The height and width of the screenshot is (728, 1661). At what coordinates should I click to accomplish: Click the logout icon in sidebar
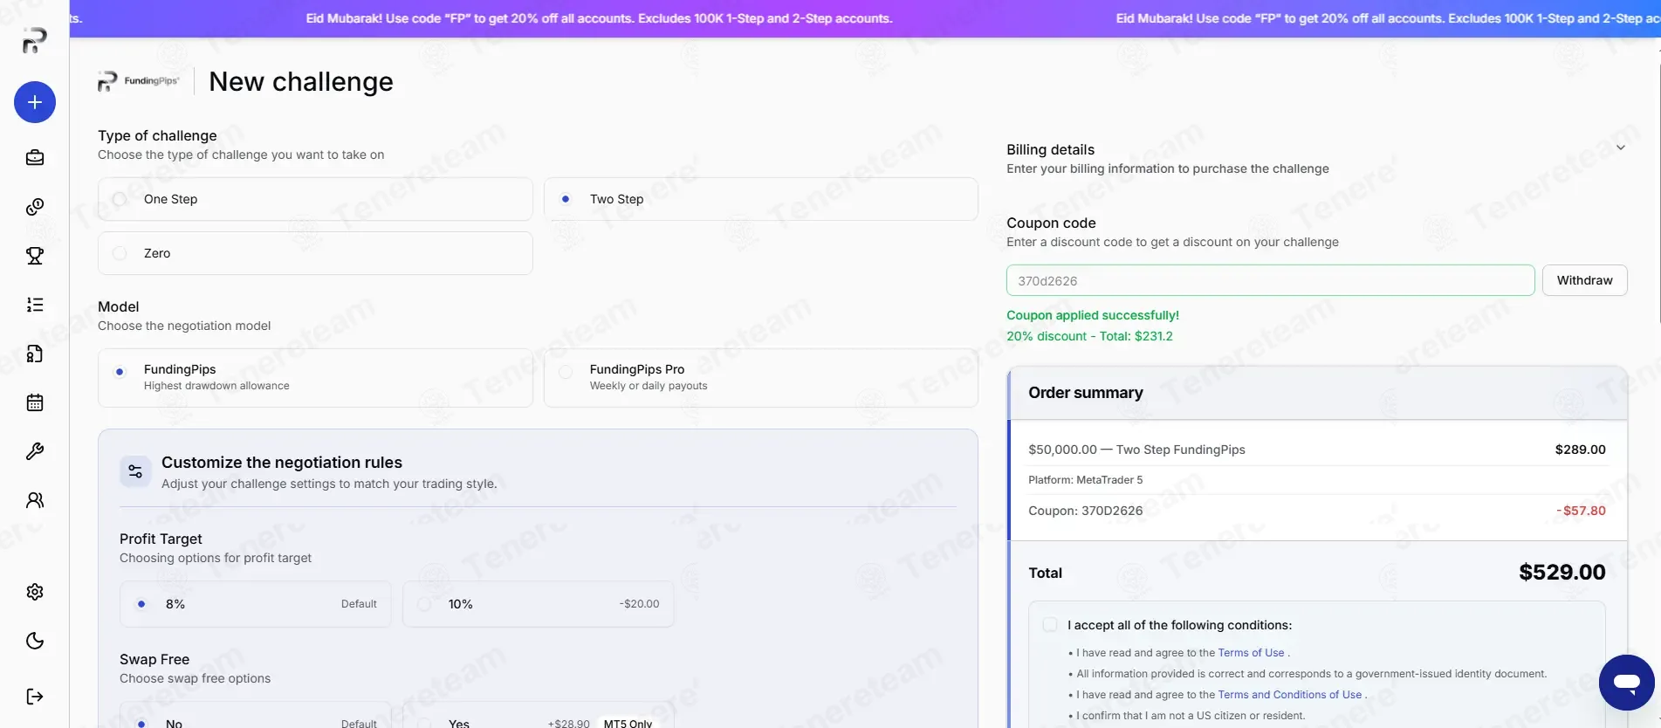(x=35, y=697)
